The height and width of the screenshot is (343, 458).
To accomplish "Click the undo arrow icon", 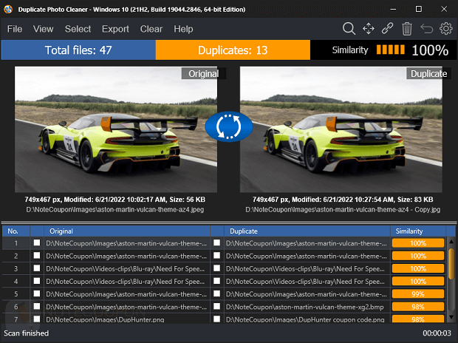I will tap(426, 29).
